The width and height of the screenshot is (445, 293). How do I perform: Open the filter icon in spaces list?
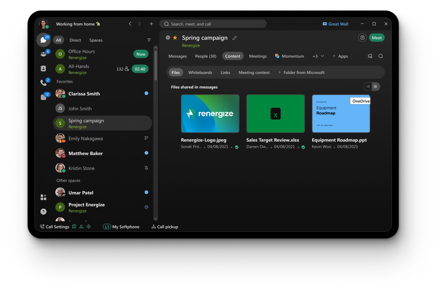click(149, 40)
